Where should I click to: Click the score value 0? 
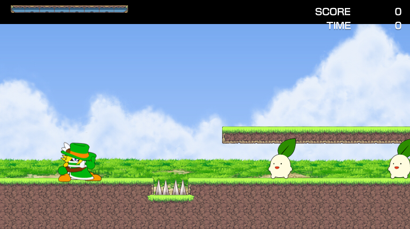[398, 12]
